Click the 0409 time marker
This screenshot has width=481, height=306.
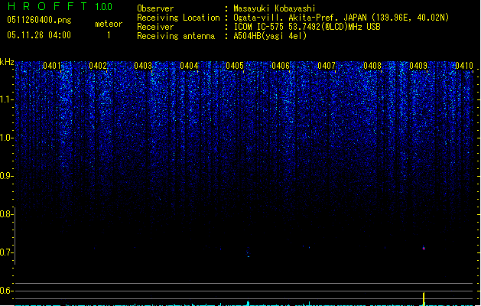(418, 66)
